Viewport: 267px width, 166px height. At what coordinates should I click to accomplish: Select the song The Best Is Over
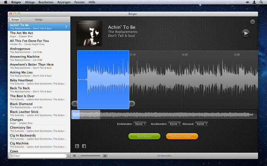[39, 97]
